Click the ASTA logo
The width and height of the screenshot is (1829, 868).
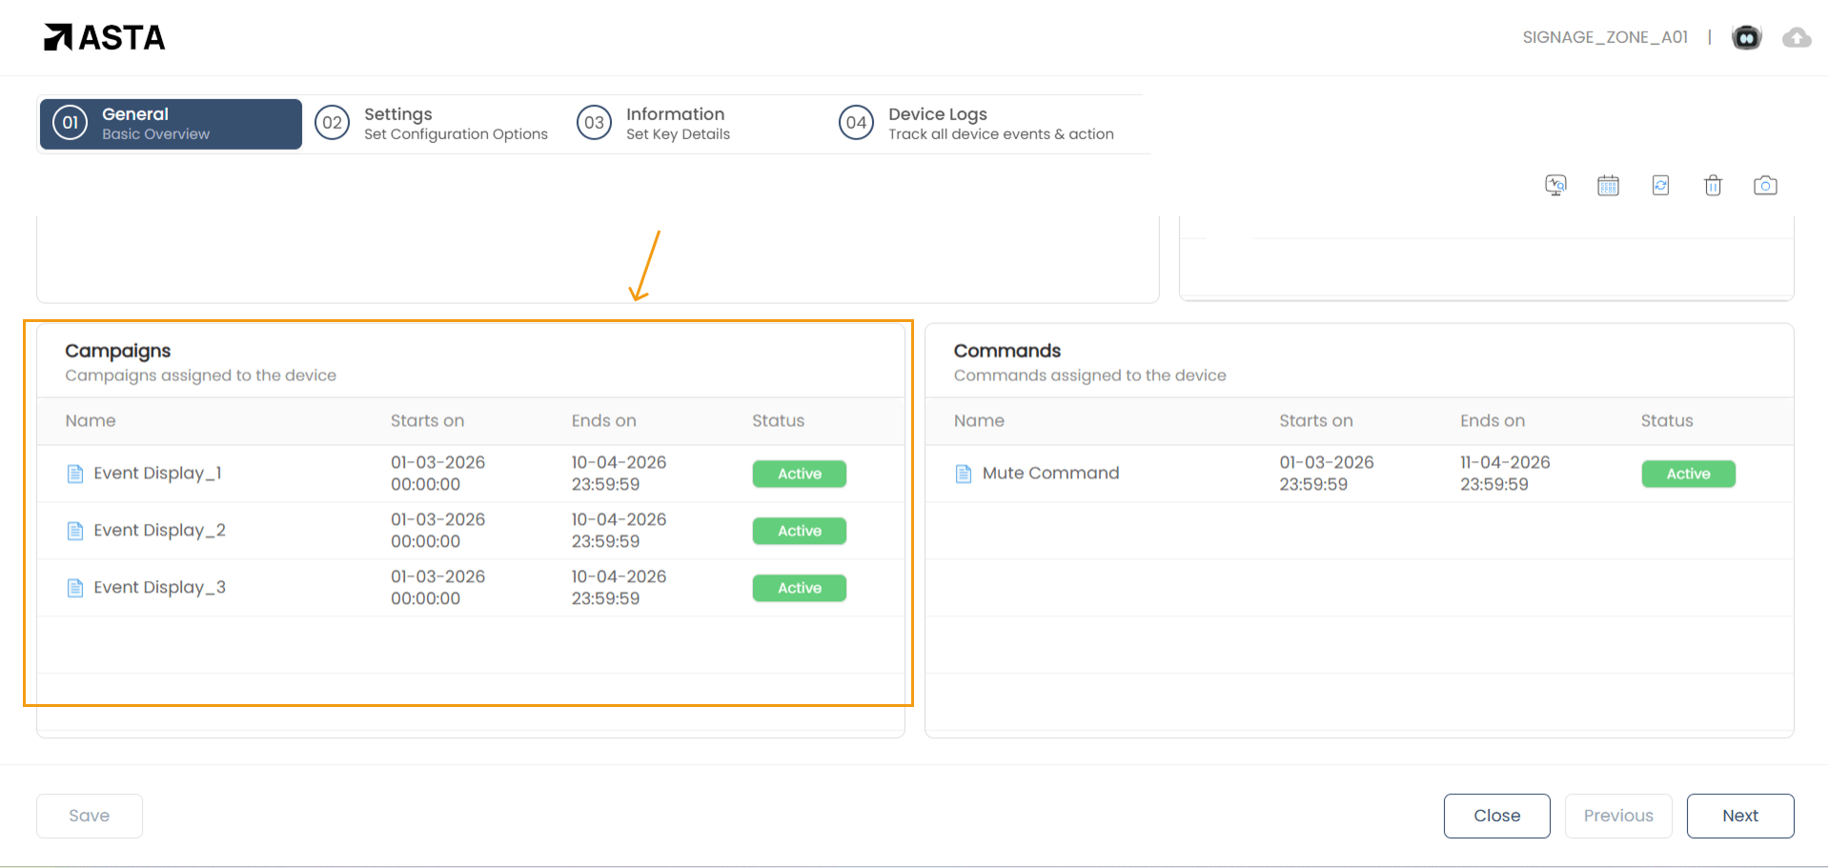[105, 37]
